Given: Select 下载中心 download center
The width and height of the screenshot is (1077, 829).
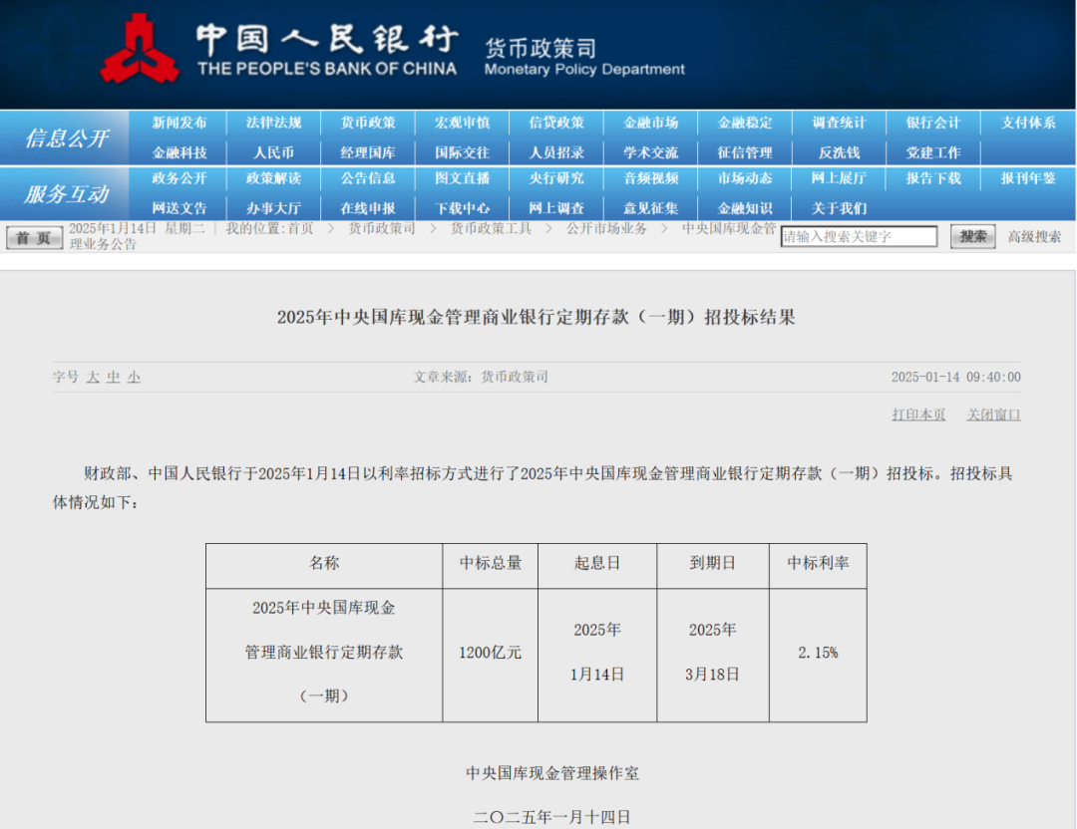Looking at the screenshot, I should [463, 208].
